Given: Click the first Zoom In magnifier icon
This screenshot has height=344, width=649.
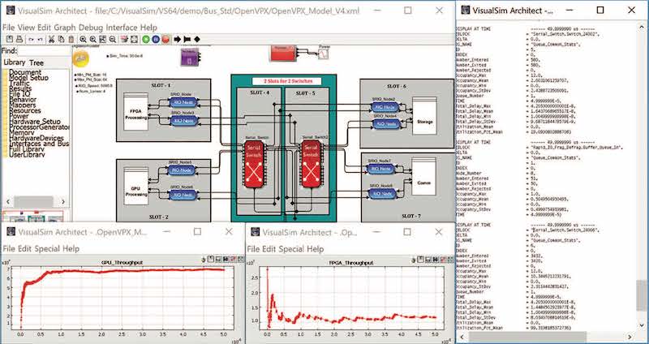Looking at the screenshot, I should 84,39.
